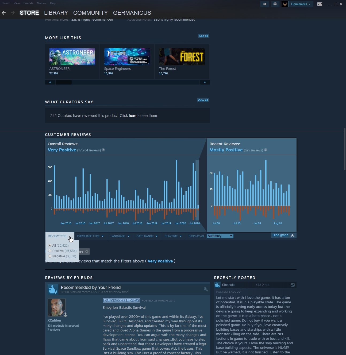Go back with the left arrow
The image size is (346, 355).
pyautogui.click(x=4, y=13)
